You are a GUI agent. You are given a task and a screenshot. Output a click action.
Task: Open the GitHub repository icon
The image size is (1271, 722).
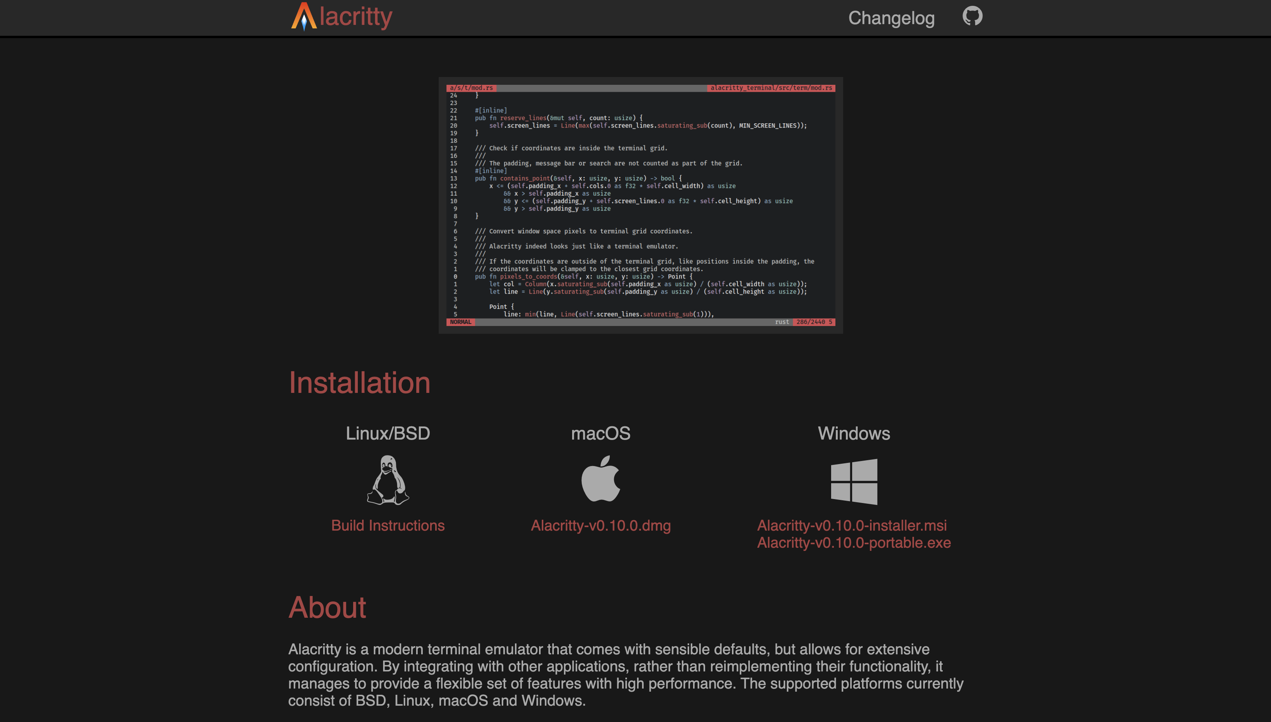pyautogui.click(x=972, y=16)
